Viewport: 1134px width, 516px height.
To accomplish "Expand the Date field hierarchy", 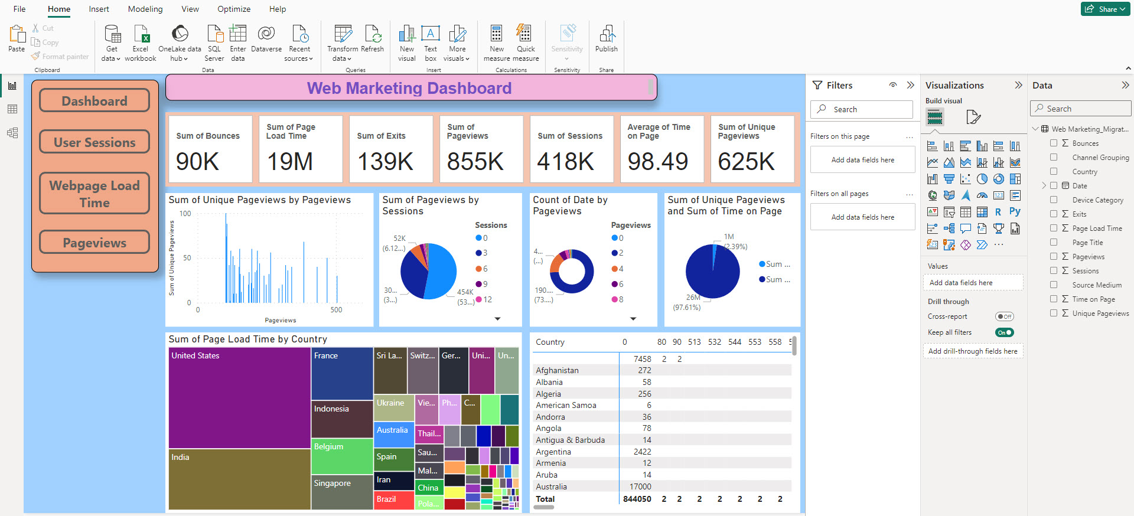I will tap(1044, 185).
